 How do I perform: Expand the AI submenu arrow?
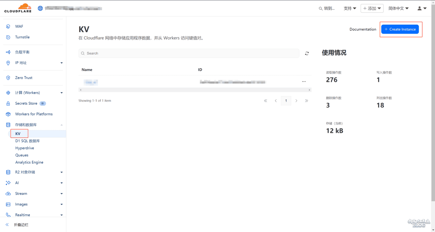[62, 183]
